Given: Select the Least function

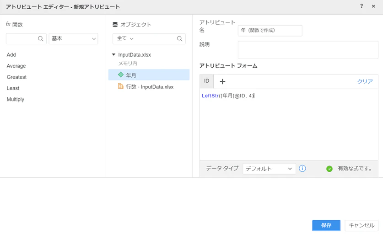Looking at the screenshot, I should click(13, 88).
